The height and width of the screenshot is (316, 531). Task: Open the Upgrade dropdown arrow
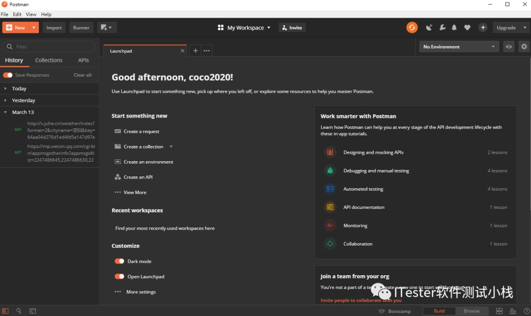pyautogui.click(x=525, y=28)
